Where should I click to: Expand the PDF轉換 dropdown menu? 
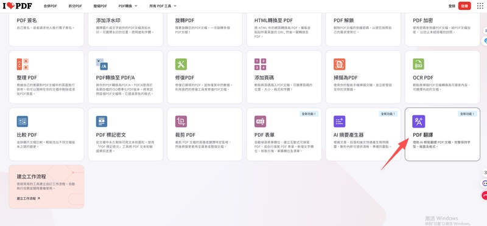click(128, 6)
